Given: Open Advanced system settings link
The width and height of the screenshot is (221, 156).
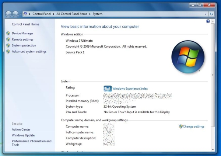Looking at the screenshot, I should pos(29,52).
